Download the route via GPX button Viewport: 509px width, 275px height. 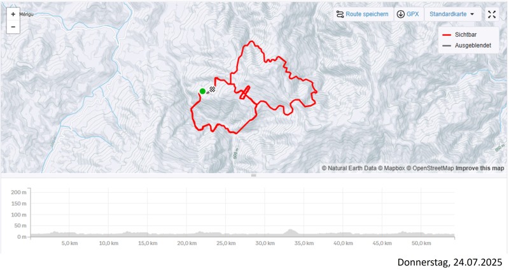[408, 14]
